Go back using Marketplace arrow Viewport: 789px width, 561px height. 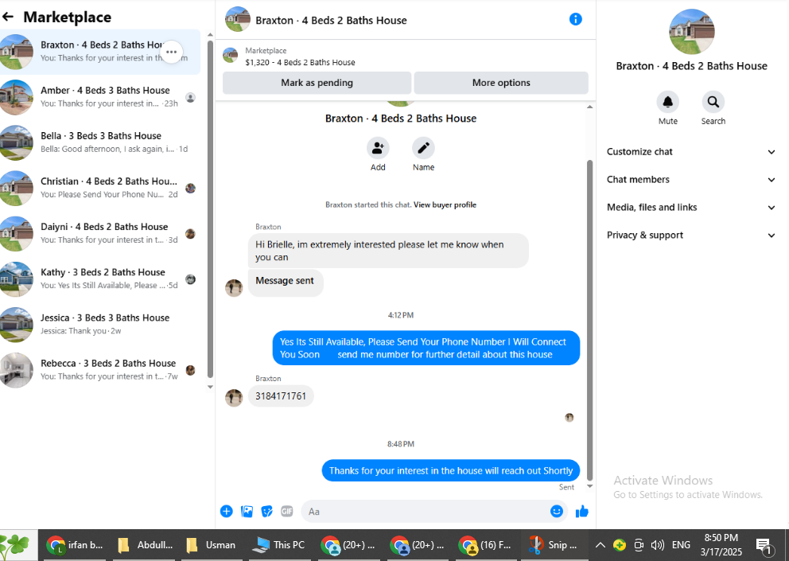(x=8, y=17)
